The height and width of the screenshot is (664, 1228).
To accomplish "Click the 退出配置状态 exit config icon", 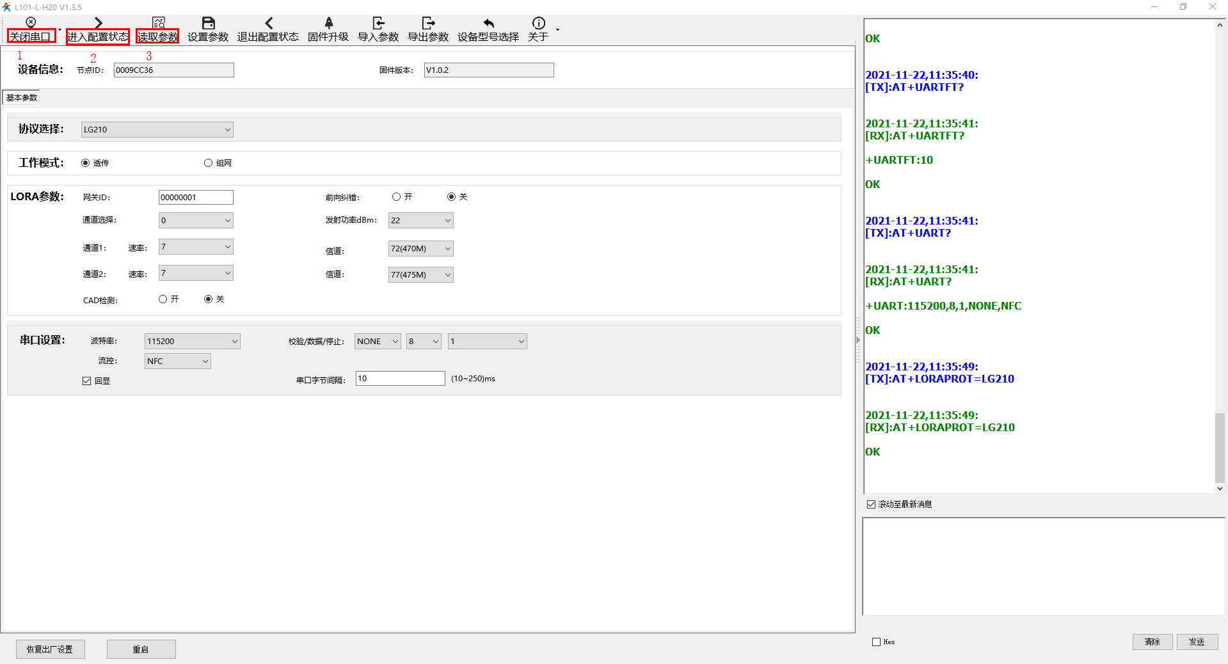I will 268,23.
